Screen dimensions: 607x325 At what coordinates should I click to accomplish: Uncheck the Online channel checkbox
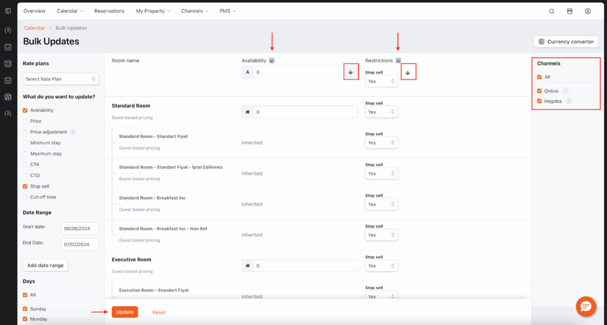(x=539, y=91)
